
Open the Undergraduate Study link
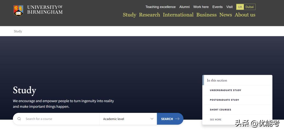coord(225,90)
